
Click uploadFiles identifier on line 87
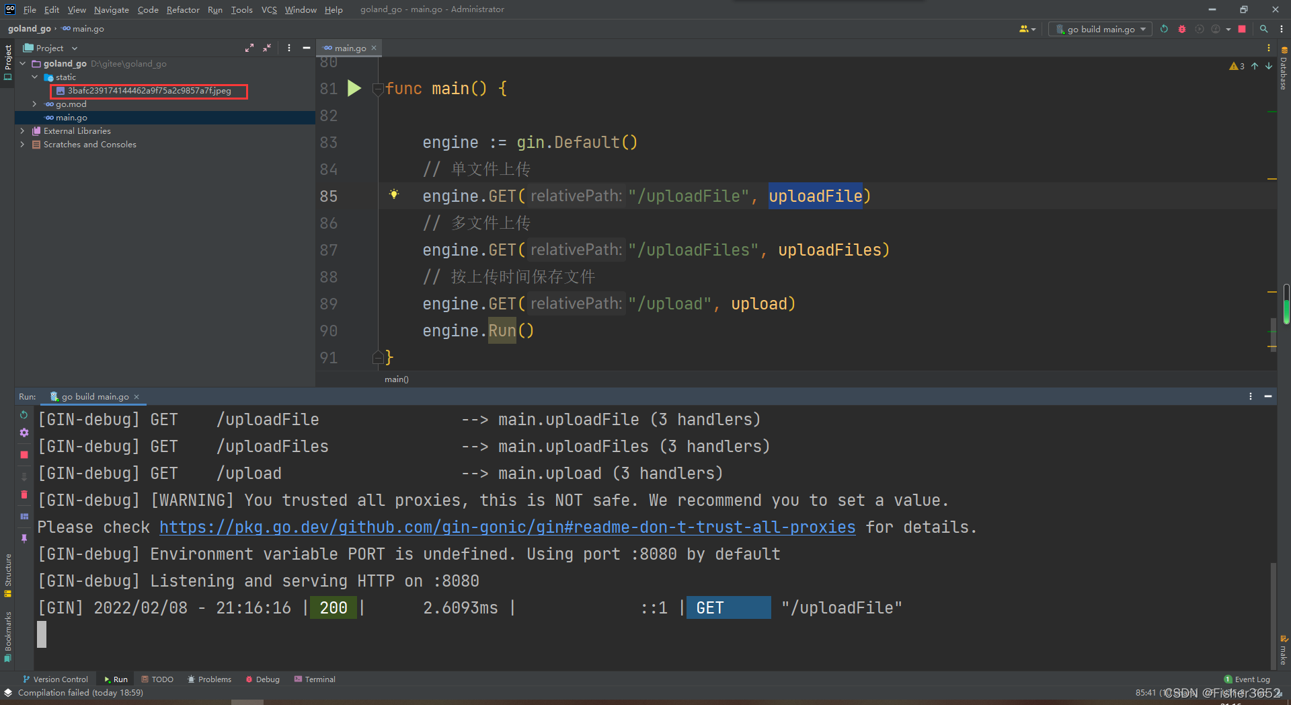(x=829, y=250)
